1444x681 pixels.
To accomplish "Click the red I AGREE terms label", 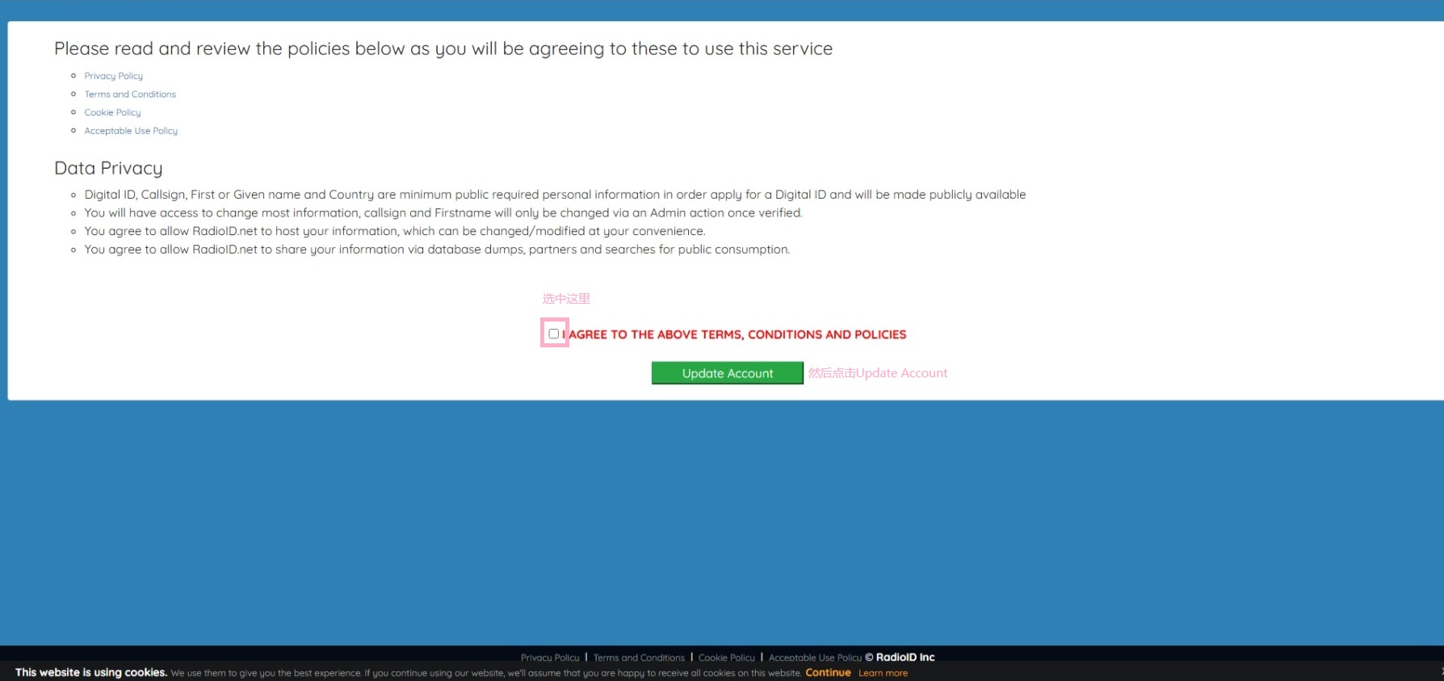I will point(737,334).
